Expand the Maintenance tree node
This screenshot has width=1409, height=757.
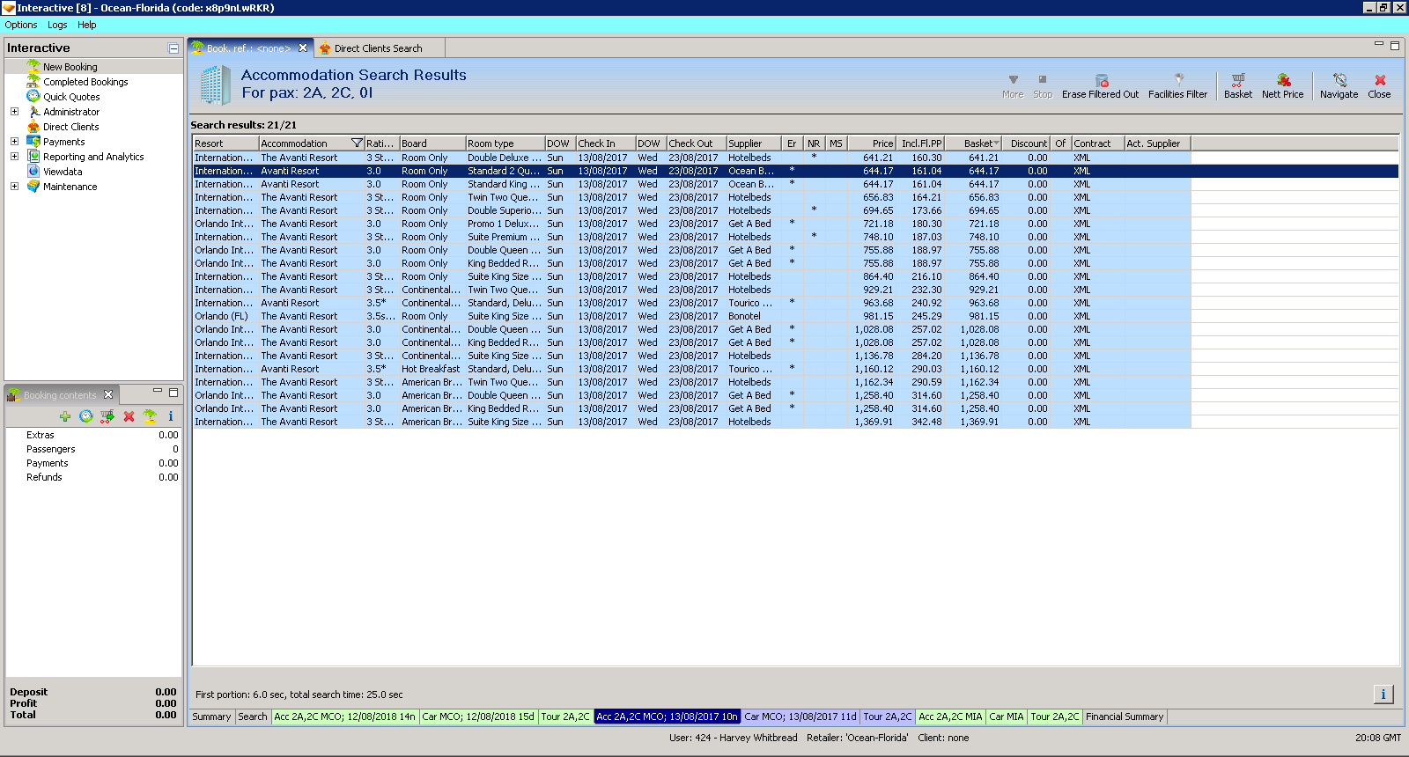tap(14, 187)
